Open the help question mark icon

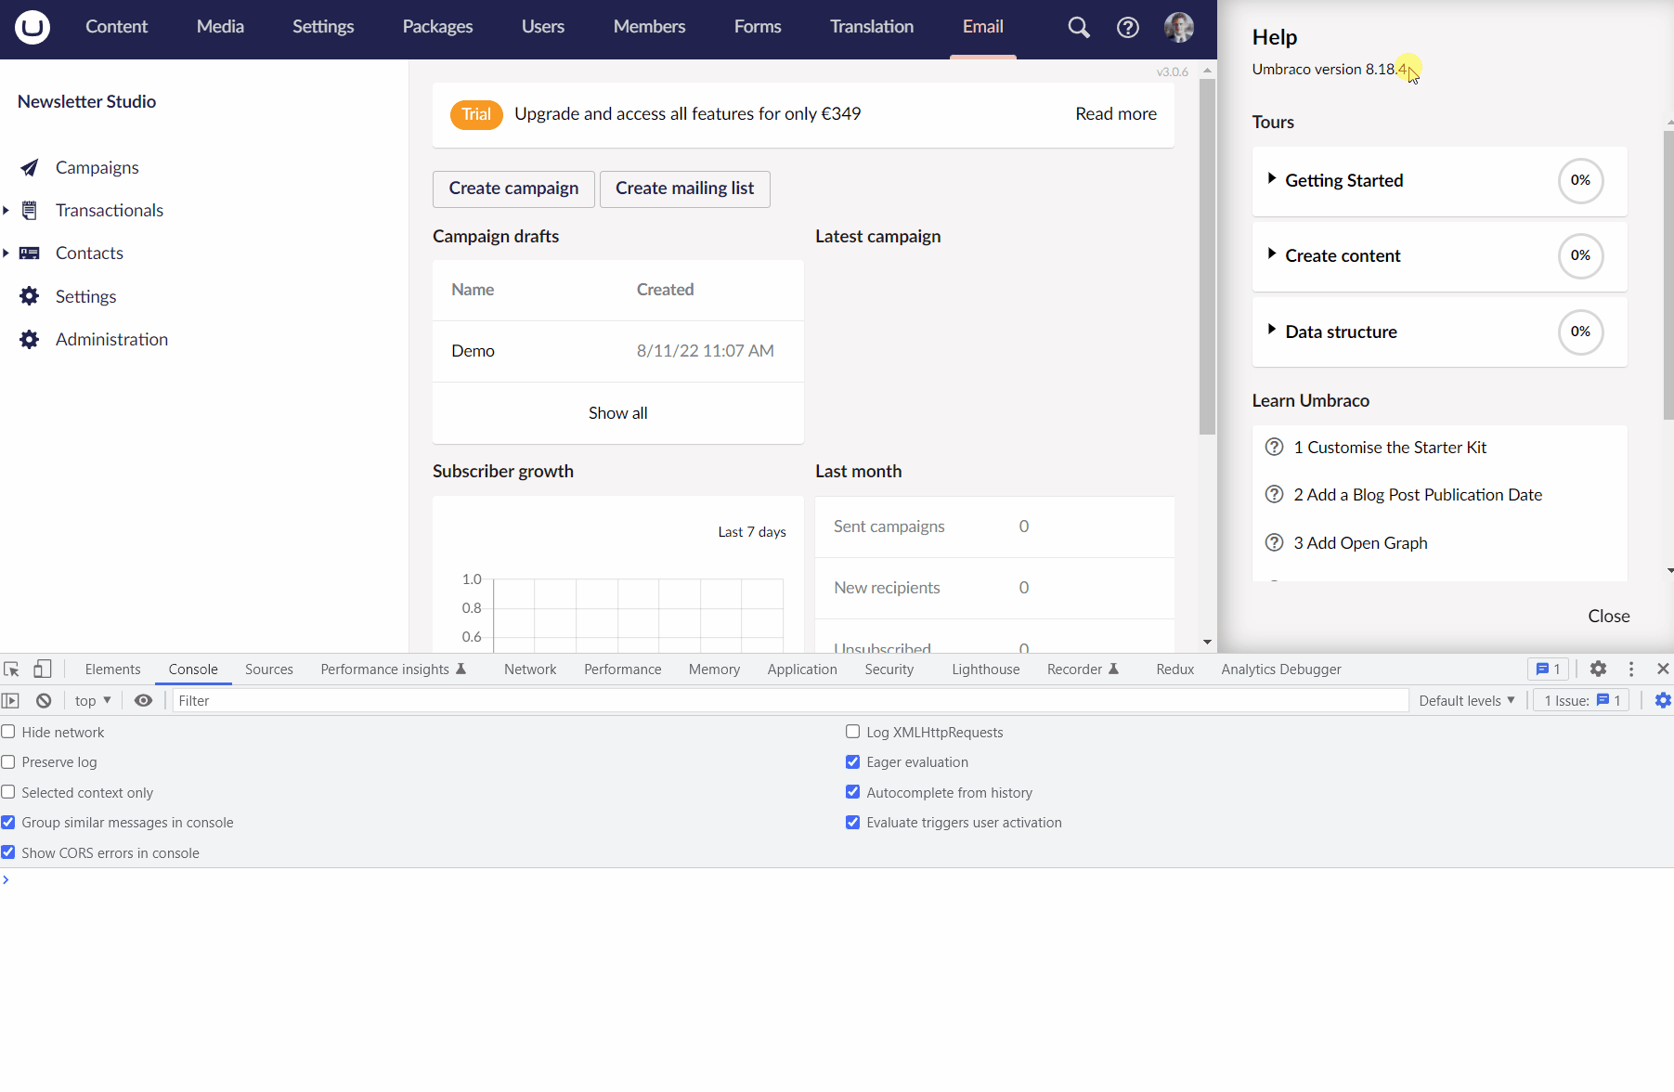click(1128, 27)
